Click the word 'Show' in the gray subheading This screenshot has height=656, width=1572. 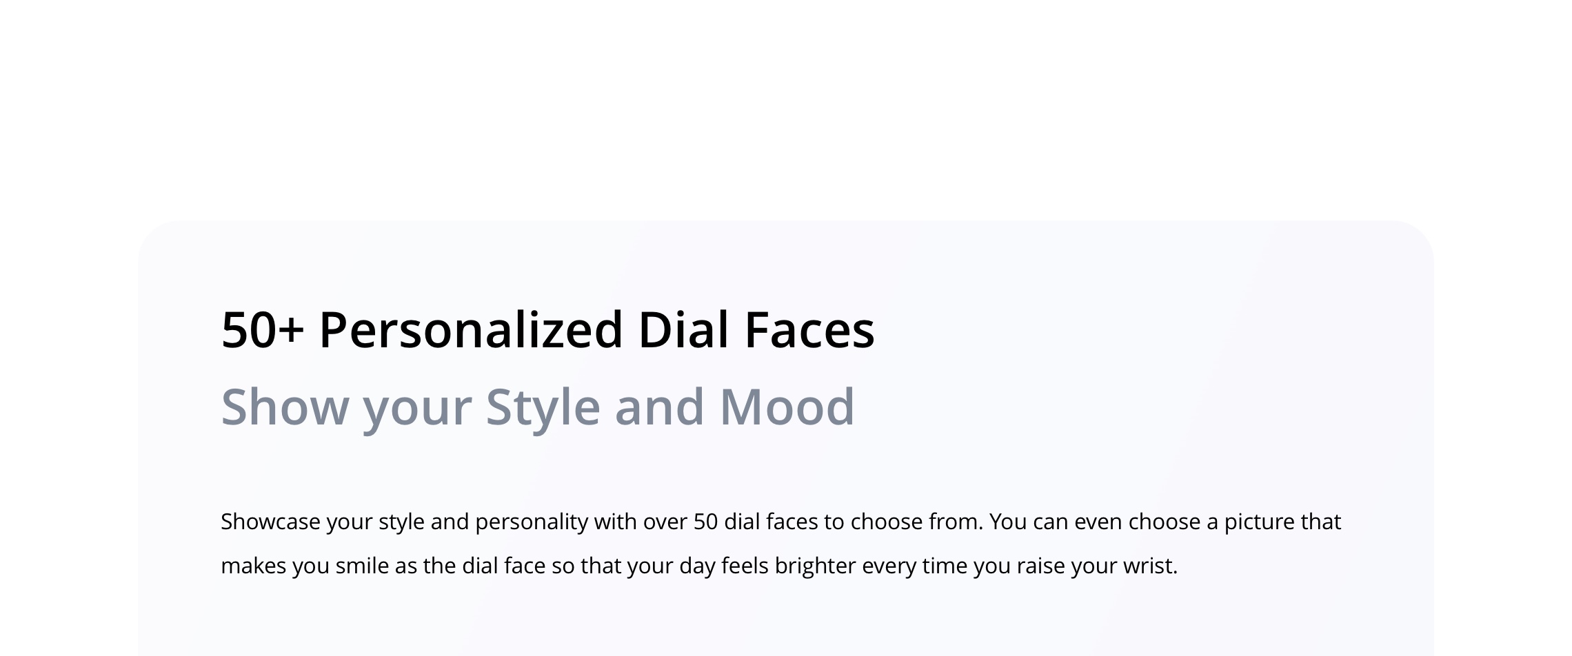284,407
